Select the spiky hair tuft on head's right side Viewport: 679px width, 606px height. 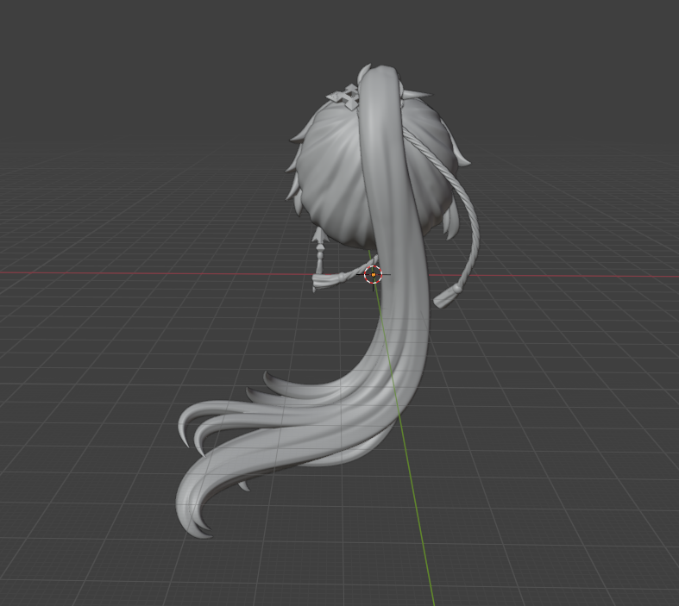462,159
